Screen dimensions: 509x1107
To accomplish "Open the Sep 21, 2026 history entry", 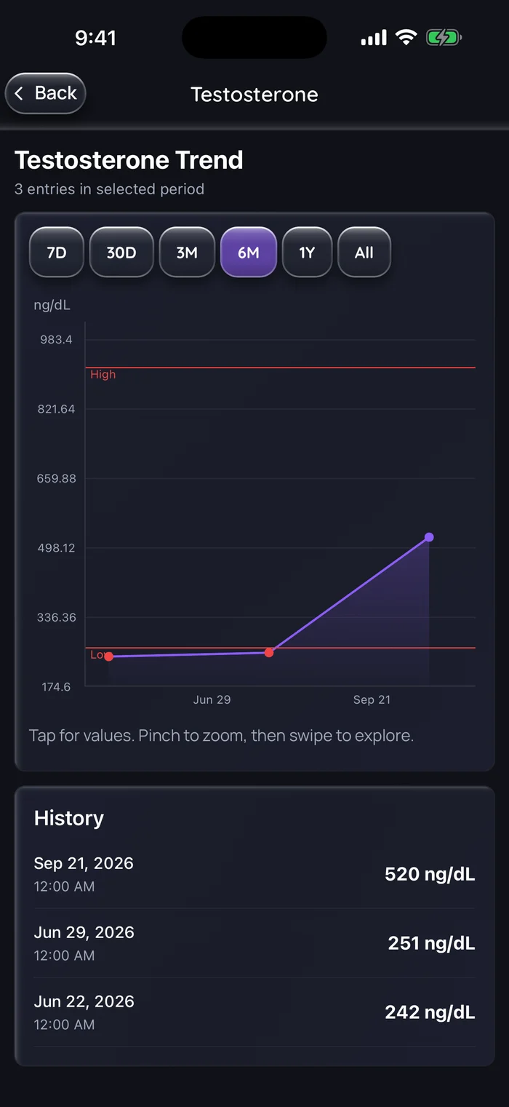I will [254, 873].
